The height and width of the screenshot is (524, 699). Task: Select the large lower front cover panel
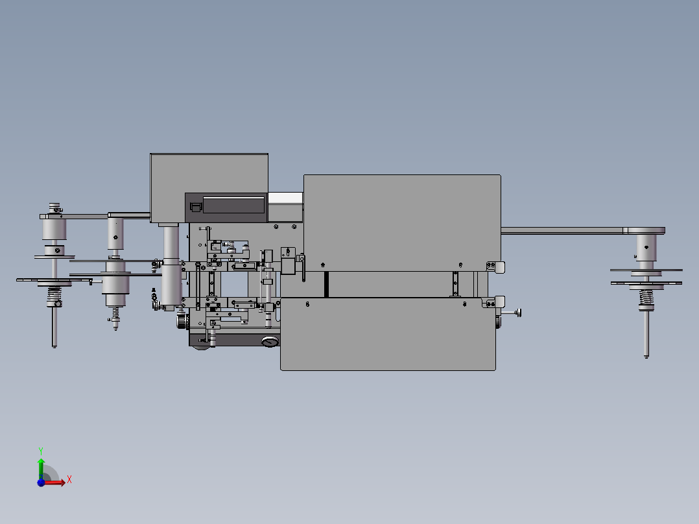pos(388,334)
